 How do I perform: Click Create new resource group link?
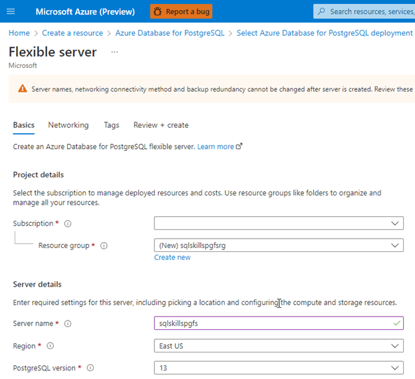(x=172, y=257)
